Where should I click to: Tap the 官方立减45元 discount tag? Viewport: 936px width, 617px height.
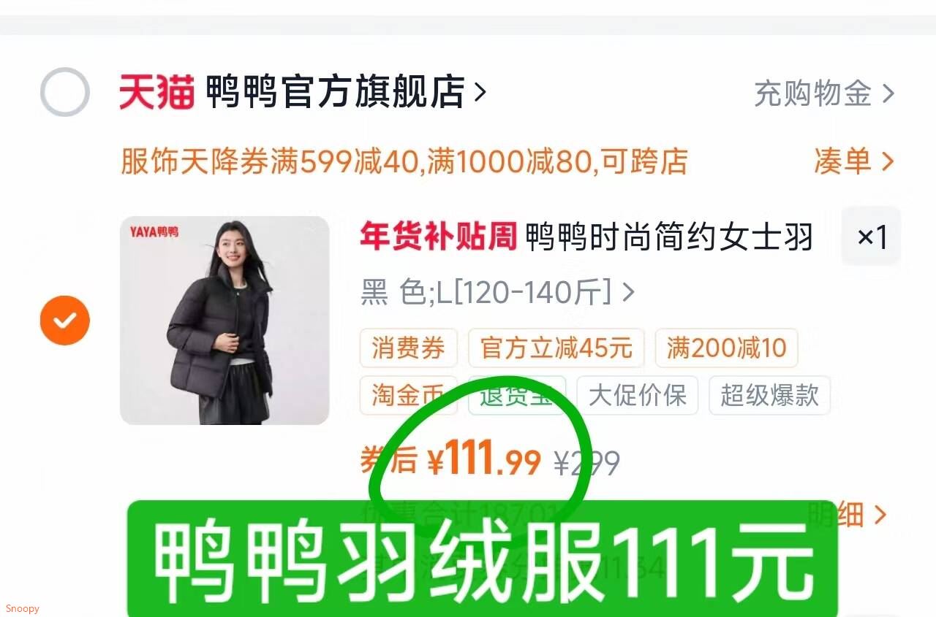pos(556,348)
